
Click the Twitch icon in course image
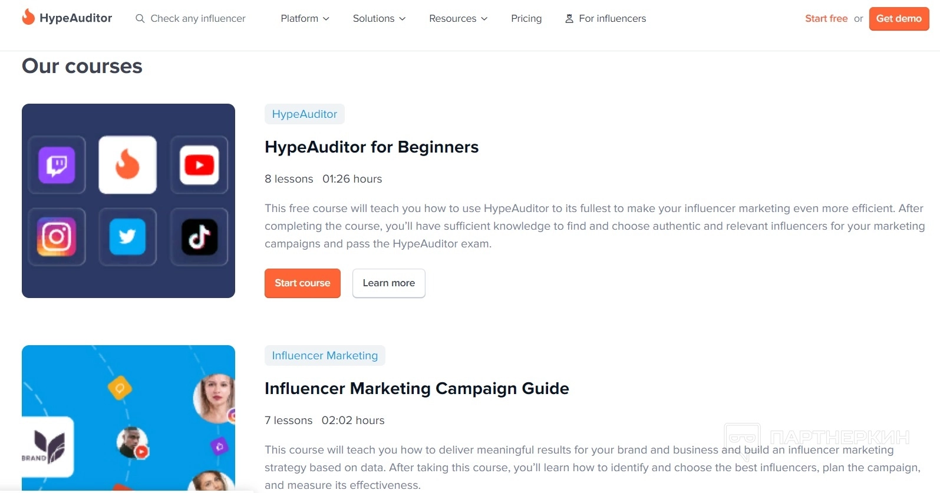point(57,165)
